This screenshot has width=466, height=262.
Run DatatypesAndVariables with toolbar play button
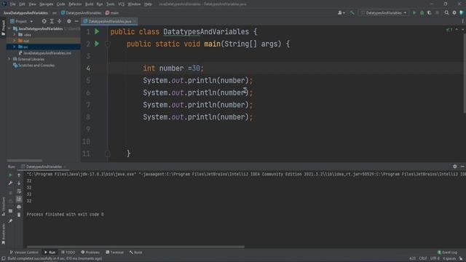(414, 13)
